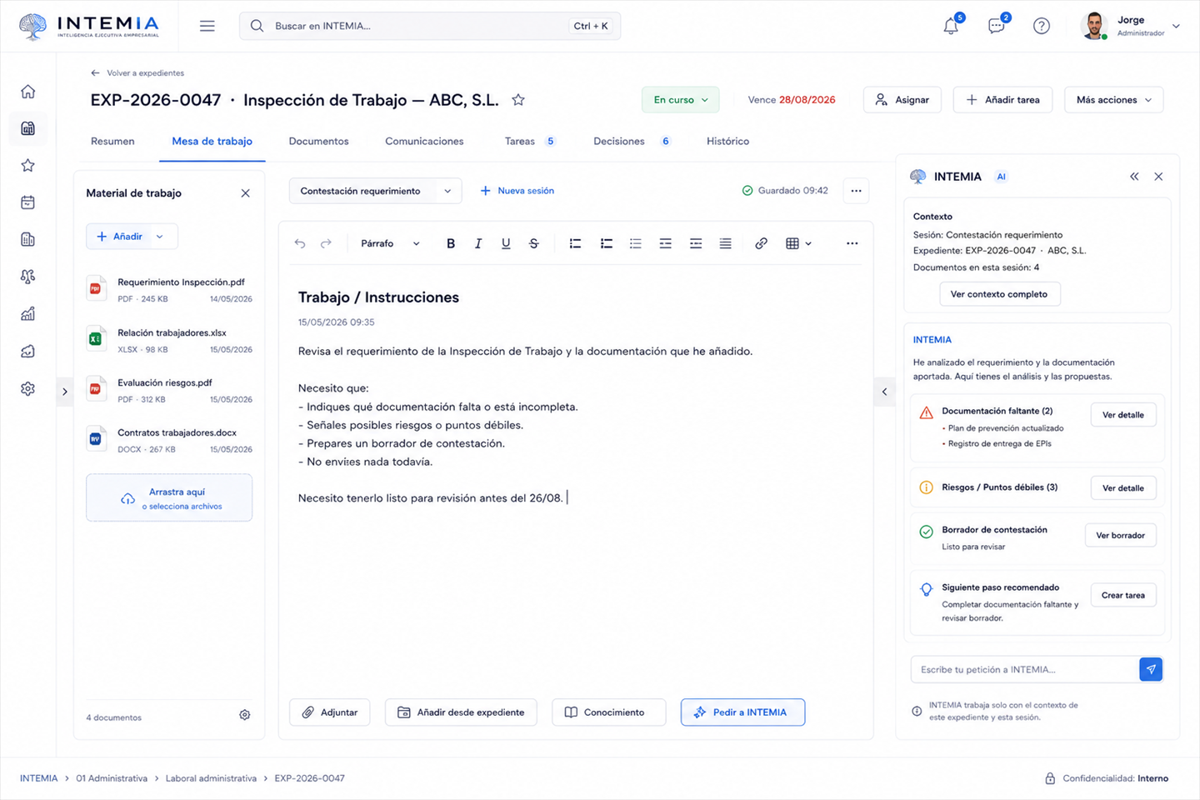
Task: Open Laboral administrativa breadcrumb
Action: (x=211, y=778)
